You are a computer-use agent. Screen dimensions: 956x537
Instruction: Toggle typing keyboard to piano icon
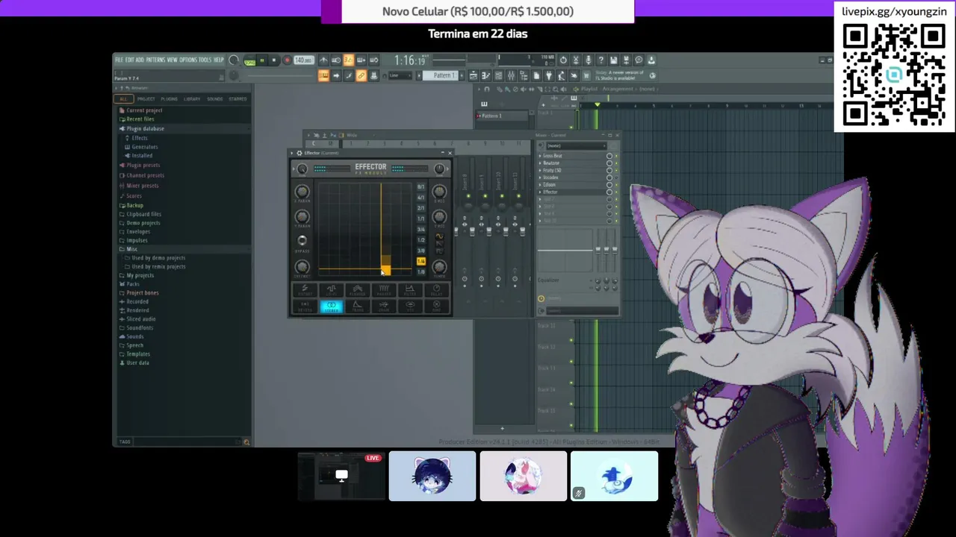[323, 75]
